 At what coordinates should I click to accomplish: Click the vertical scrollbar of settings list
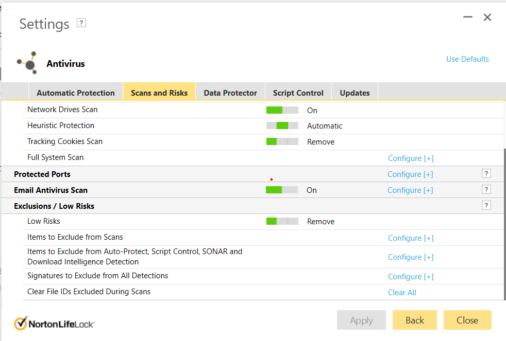point(504,221)
